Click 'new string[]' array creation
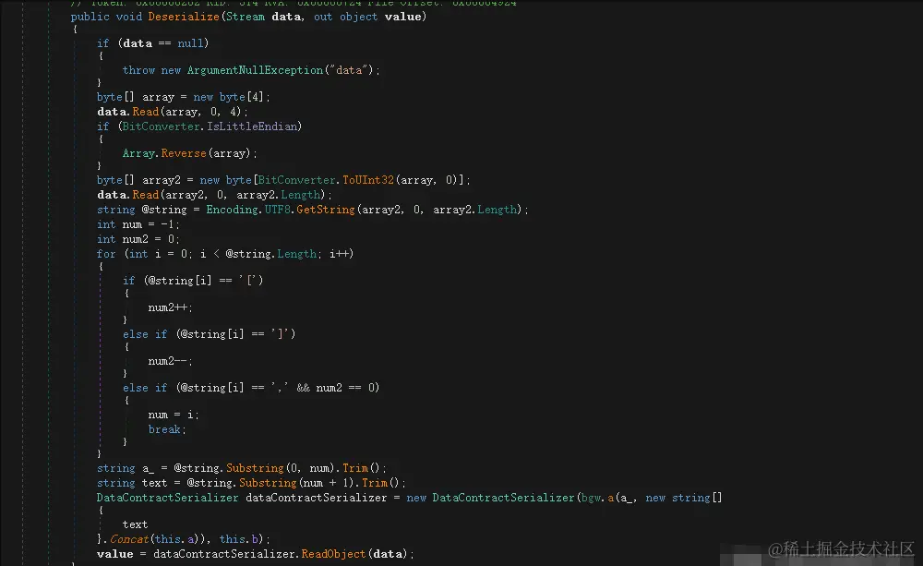Screen dimensions: 923x566 683,498
